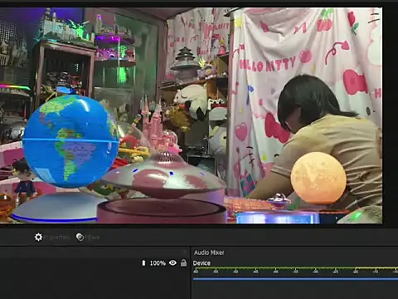This screenshot has height=299, width=398.
Task: Click the -60 dB mark on the meter
Action: [x=196, y=272]
